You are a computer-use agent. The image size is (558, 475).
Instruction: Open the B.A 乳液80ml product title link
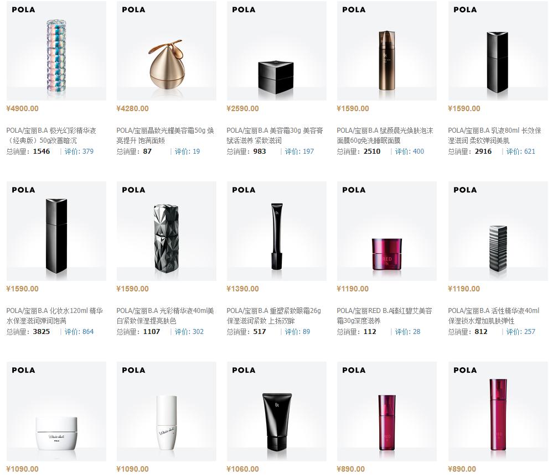coord(495,135)
